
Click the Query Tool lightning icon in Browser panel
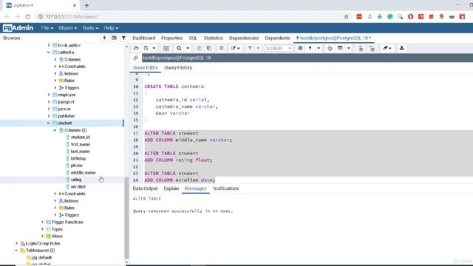pyautogui.click(x=104, y=38)
